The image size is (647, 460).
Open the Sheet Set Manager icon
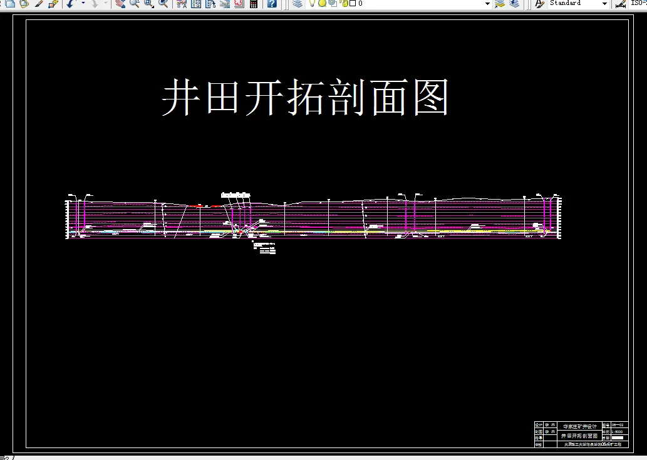225,4
